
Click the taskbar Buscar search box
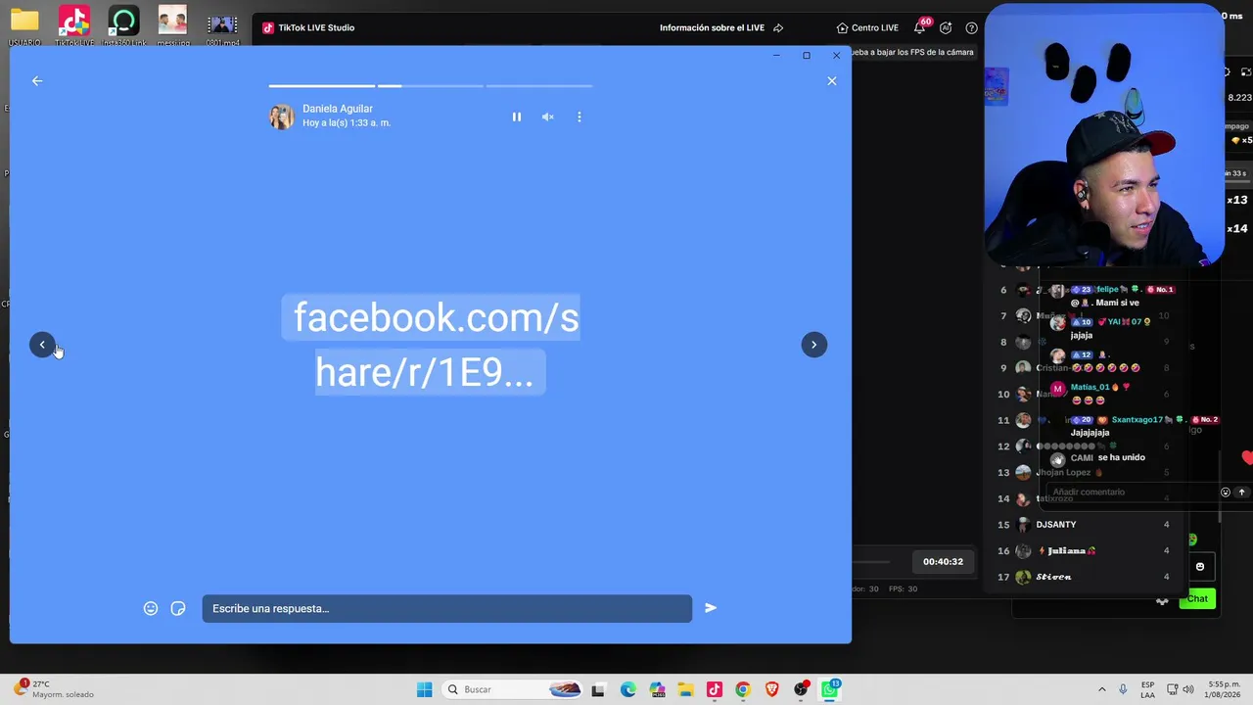click(514, 689)
